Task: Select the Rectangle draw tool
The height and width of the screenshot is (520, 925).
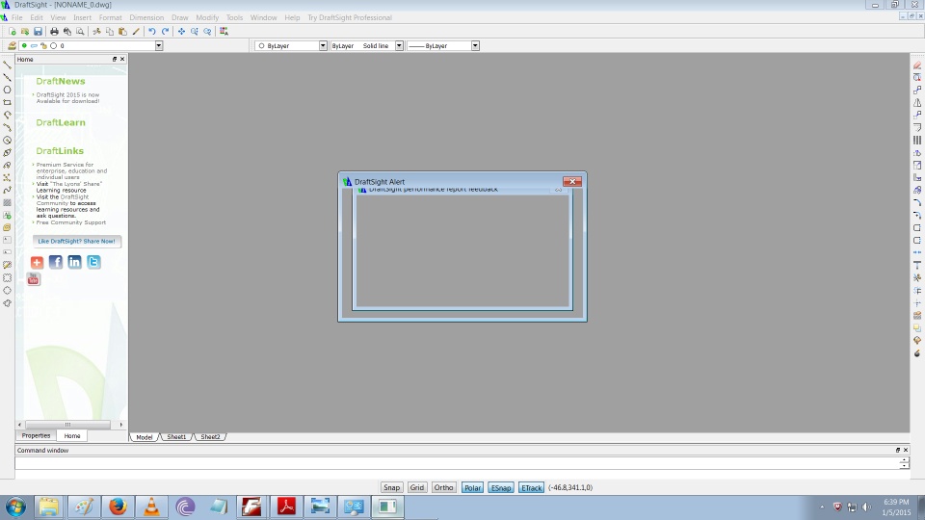Action: click(7, 103)
